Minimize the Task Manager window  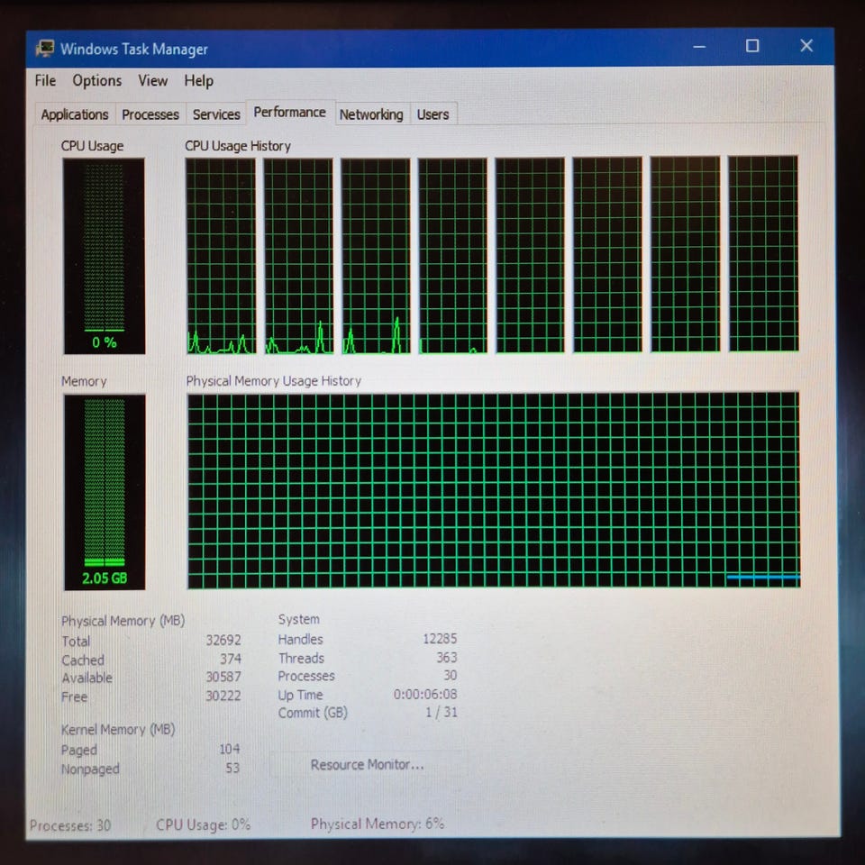(x=699, y=47)
